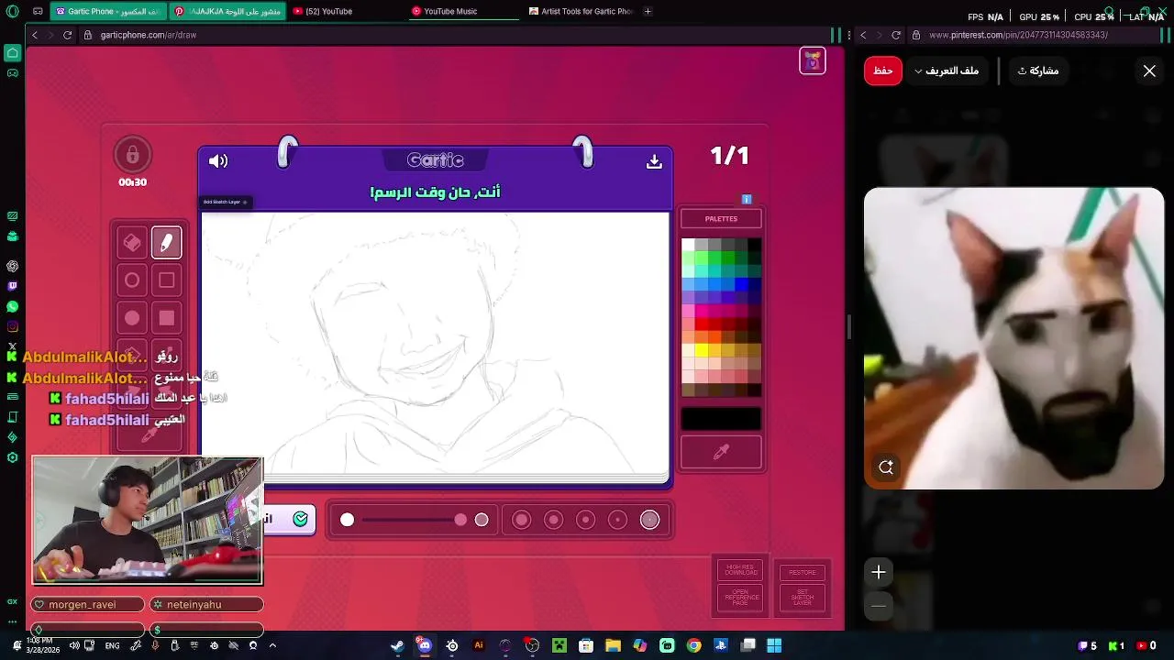Click HIGH RES DOWNLOAD button

(x=741, y=570)
